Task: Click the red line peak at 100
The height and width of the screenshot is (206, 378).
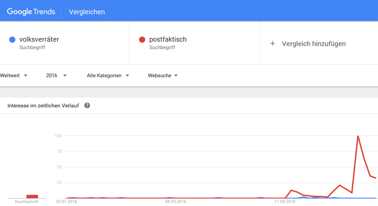Action: [358, 136]
